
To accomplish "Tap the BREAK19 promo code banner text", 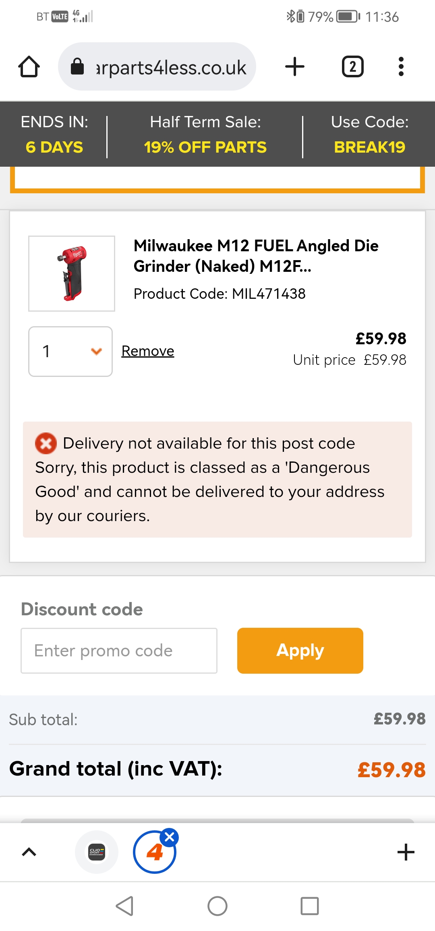I will [369, 147].
